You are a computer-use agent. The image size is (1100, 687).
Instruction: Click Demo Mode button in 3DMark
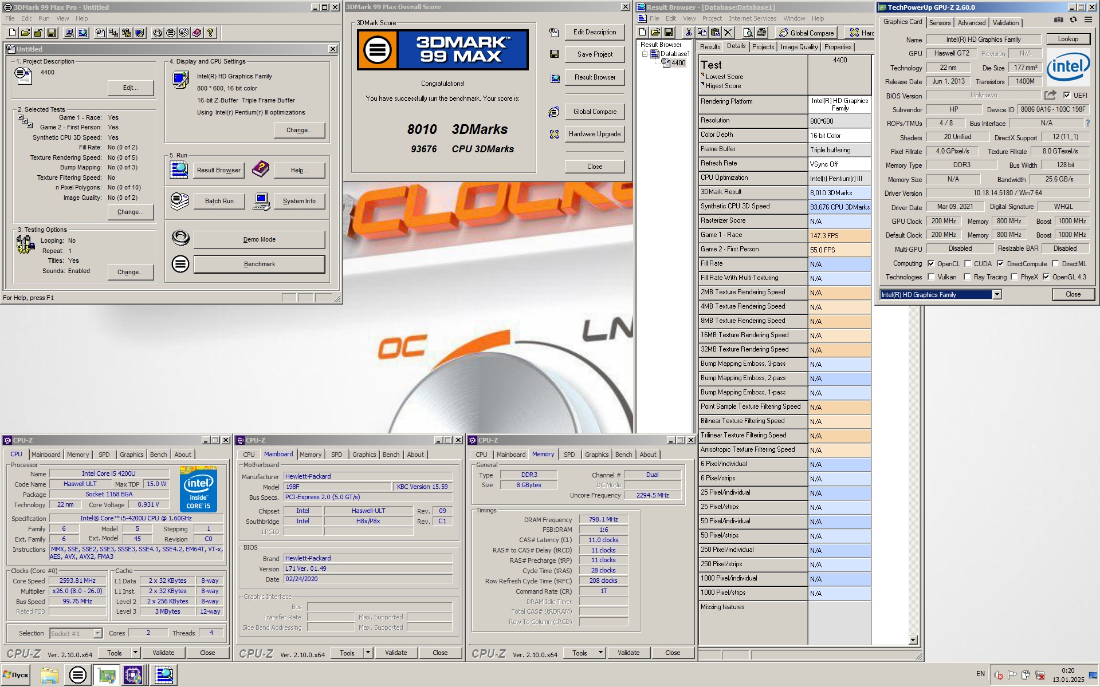(259, 239)
